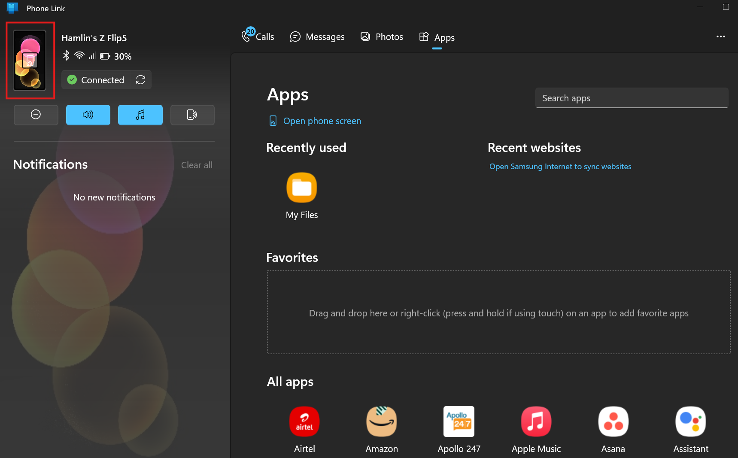Viewport: 738px width, 458px height.
Task: Launch the Amazon app
Action: pos(382,422)
